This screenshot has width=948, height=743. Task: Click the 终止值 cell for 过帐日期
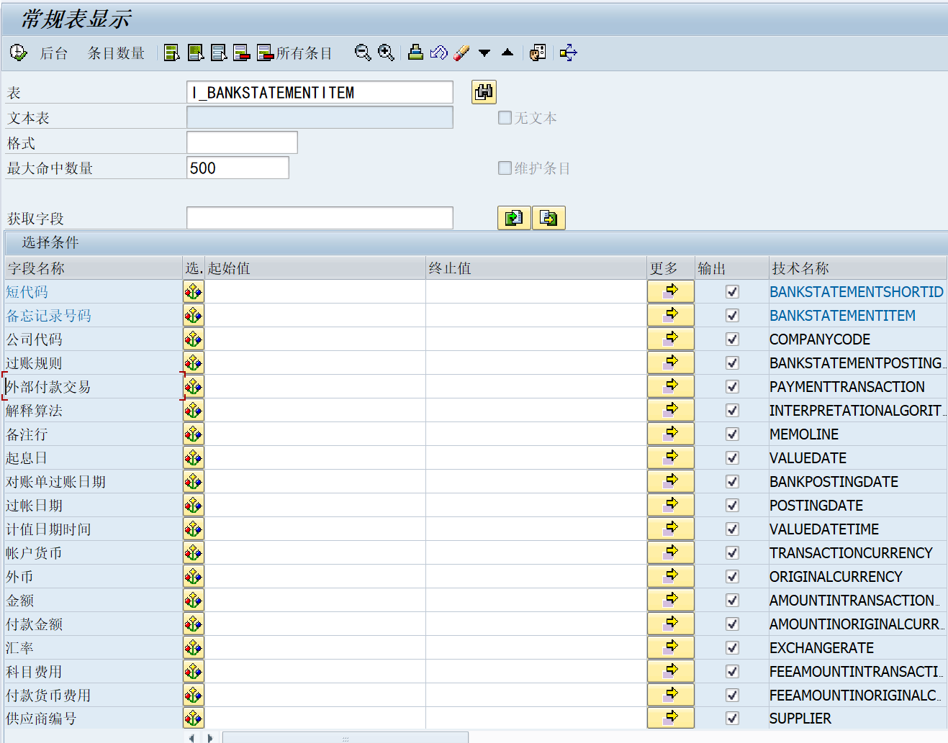click(x=536, y=506)
